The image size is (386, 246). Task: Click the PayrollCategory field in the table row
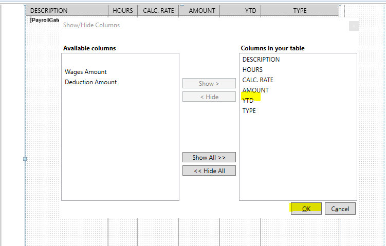[x=45, y=20]
